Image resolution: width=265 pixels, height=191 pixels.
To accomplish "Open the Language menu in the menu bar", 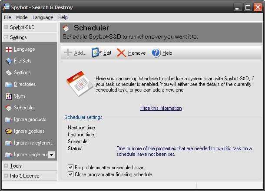I will (43, 17).
